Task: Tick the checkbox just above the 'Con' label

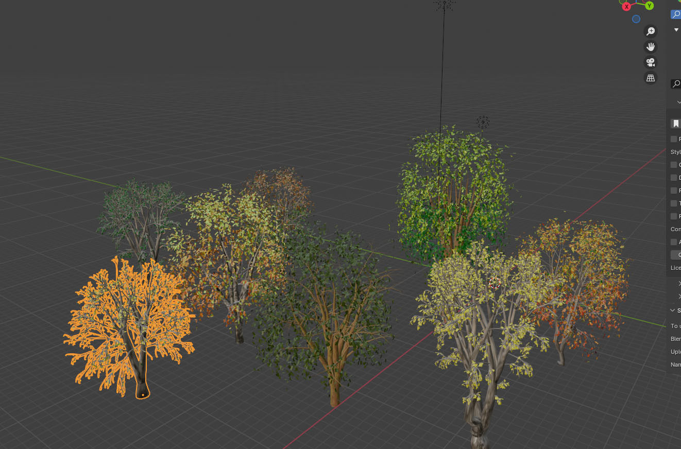Action: (x=674, y=216)
